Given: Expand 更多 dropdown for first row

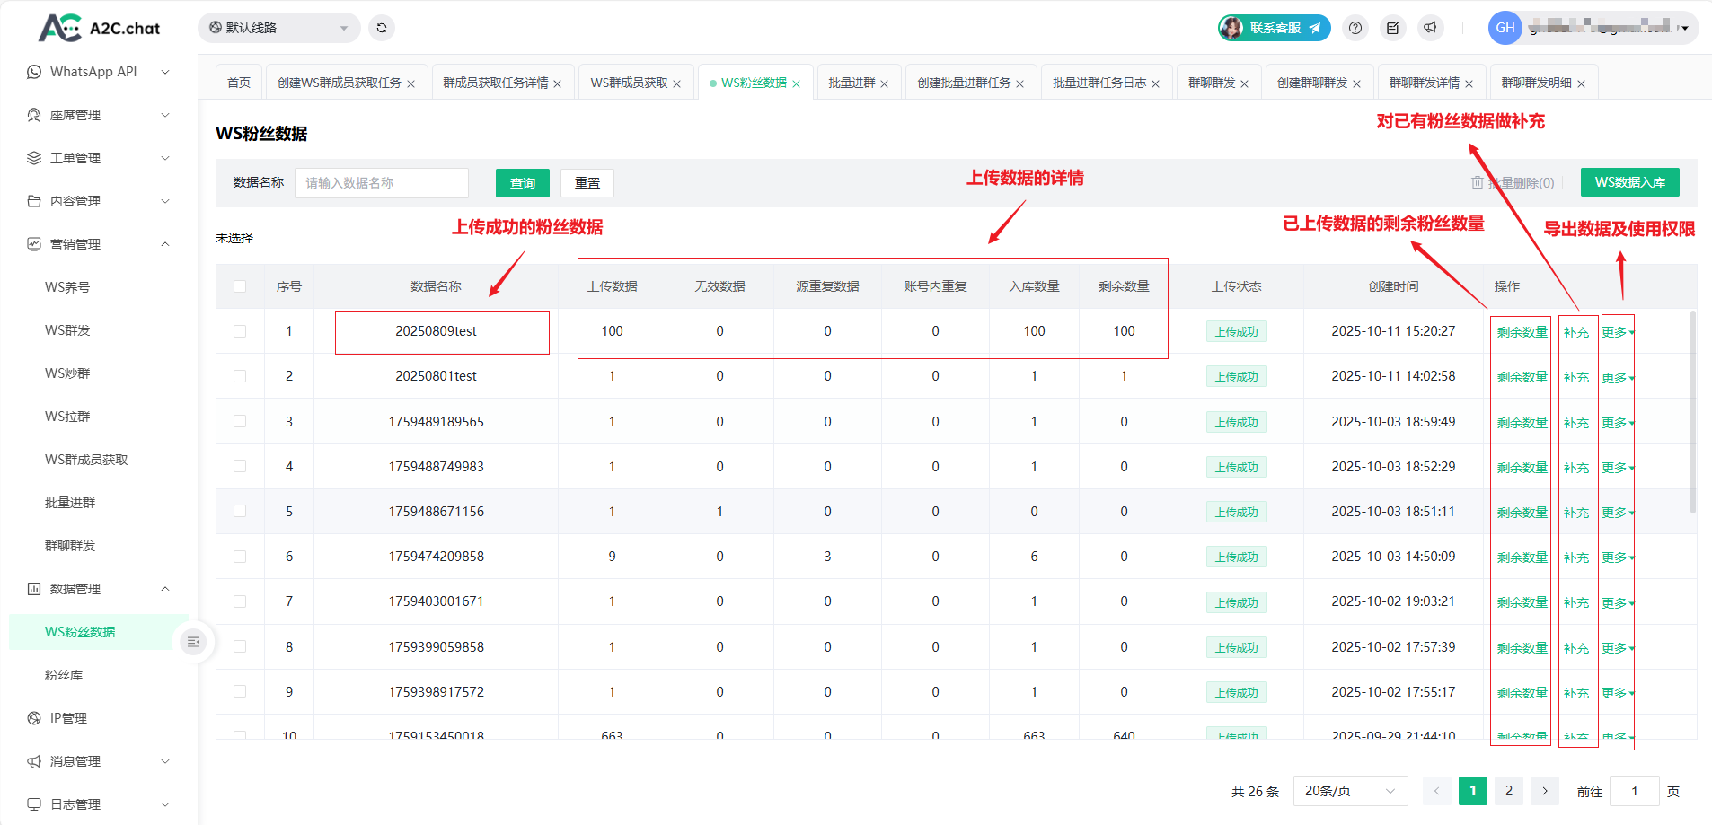Looking at the screenshot, I should (1617, 332).
